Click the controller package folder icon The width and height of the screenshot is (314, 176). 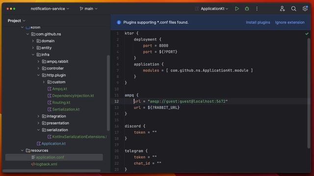point(44,68)
